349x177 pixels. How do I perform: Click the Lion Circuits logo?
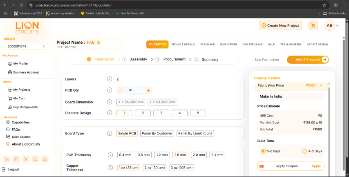[27, 28]
